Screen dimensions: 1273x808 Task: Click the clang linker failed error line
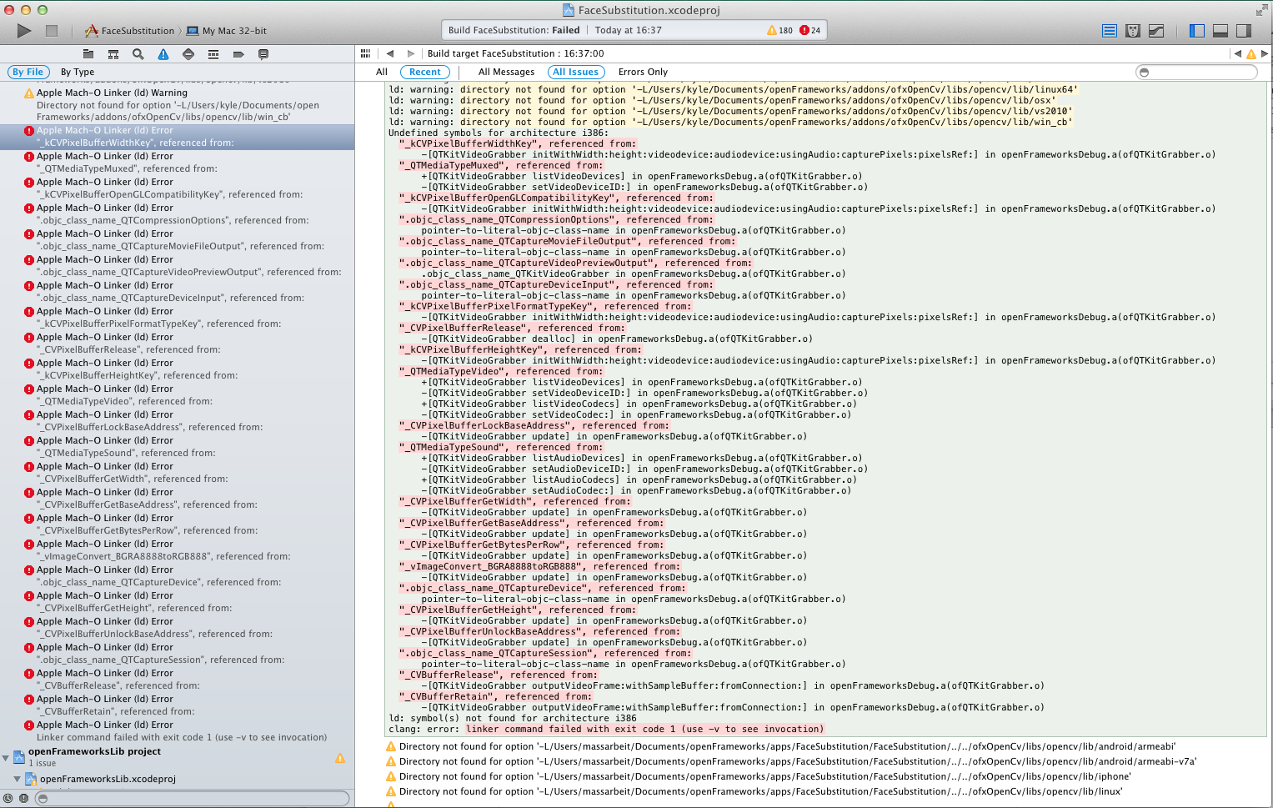coord(606,729)
